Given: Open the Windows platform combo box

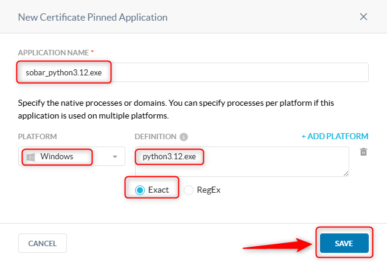Looking at the screenshot, I should click(x=72, y=156).
